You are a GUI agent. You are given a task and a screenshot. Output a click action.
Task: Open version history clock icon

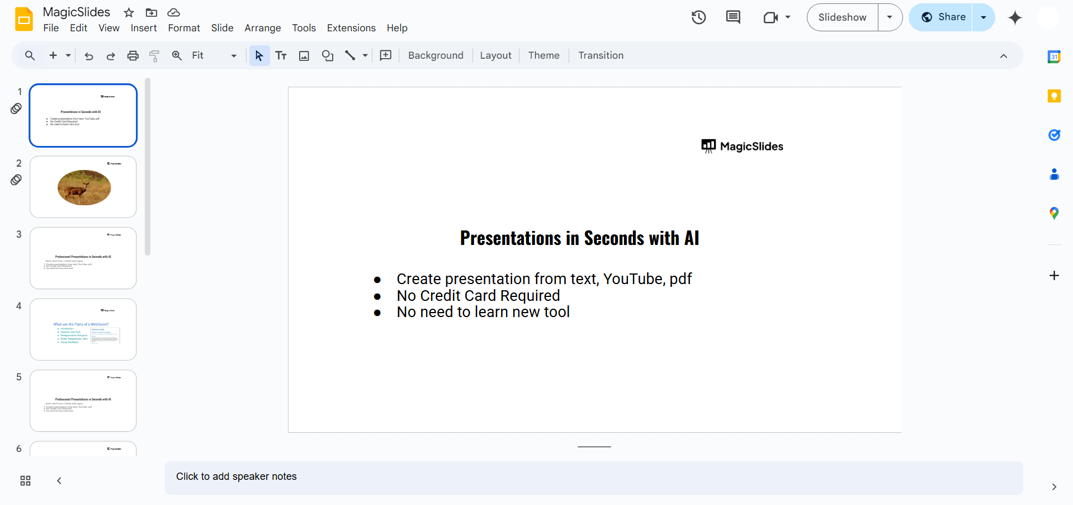coord(698,17)
